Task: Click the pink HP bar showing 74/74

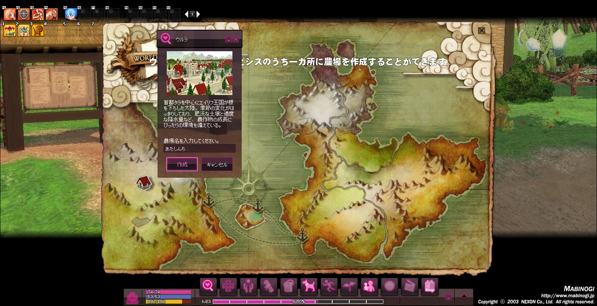Action: (x=169, y=292)
